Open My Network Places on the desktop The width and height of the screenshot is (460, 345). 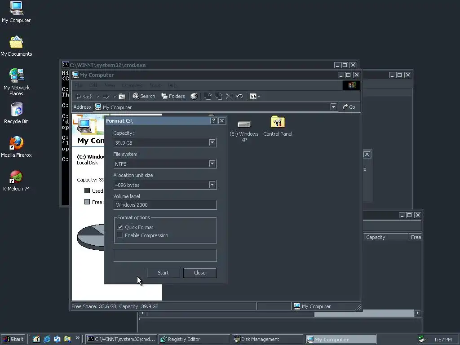click(17, 82)
